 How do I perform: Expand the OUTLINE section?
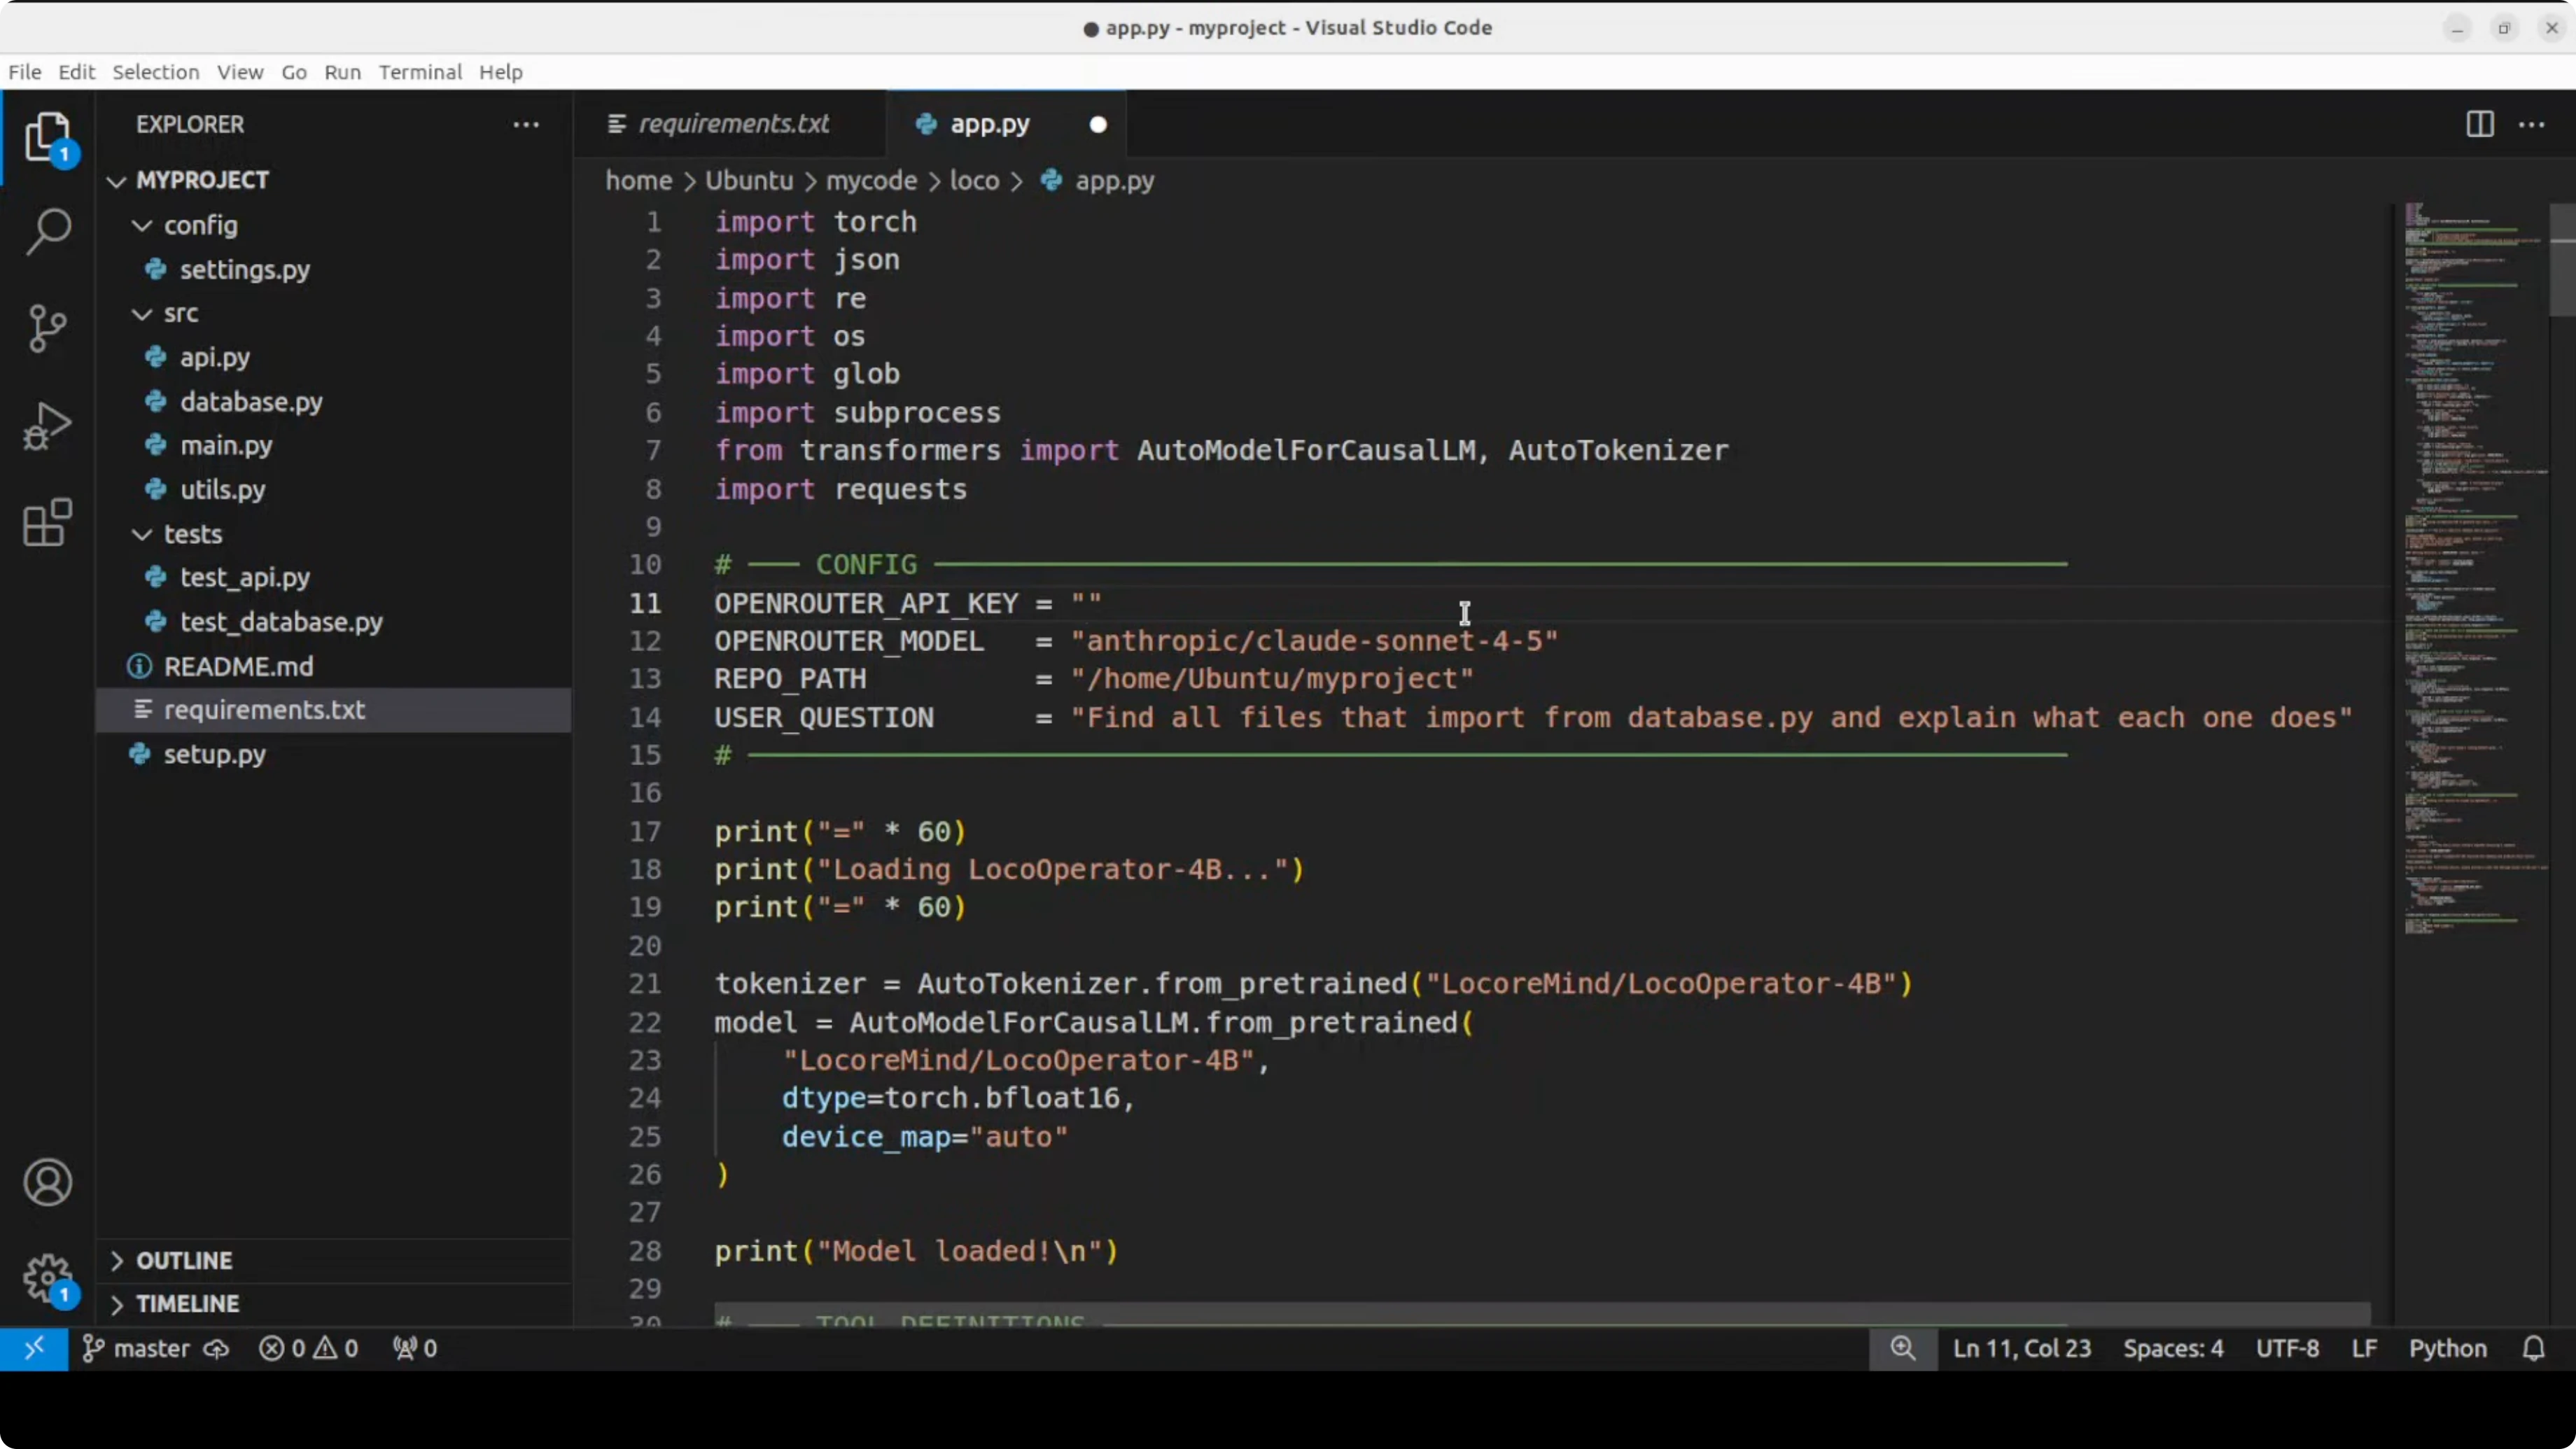click(x=184, y=1261)
